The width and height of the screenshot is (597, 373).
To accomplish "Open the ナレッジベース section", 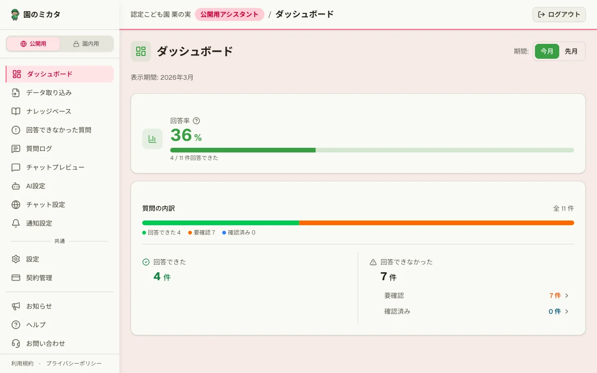I will (x=48, y=111).
